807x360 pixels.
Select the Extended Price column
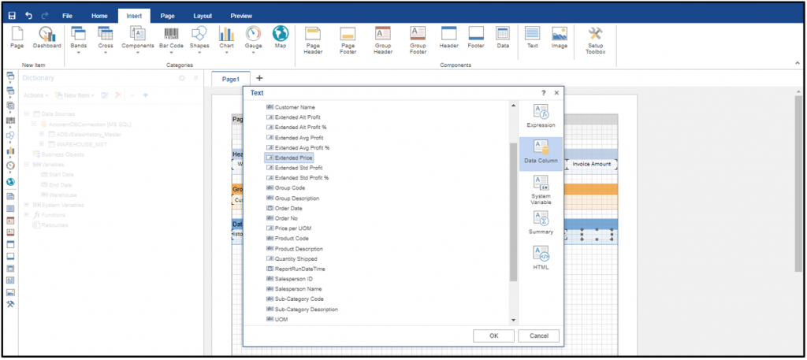point(289,158)
